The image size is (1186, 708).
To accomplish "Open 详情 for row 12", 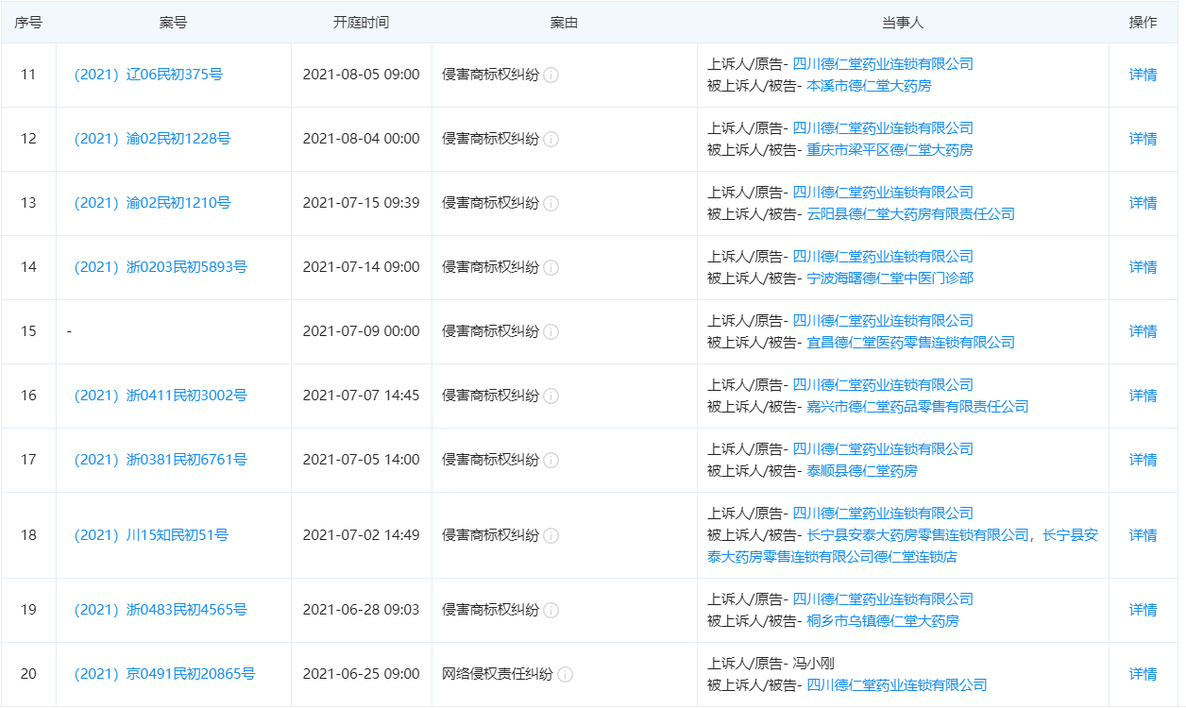I will [1144, 139].
